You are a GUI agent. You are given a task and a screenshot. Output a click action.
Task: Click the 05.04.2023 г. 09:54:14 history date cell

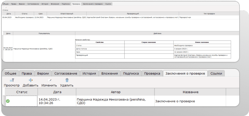point(8,49)
